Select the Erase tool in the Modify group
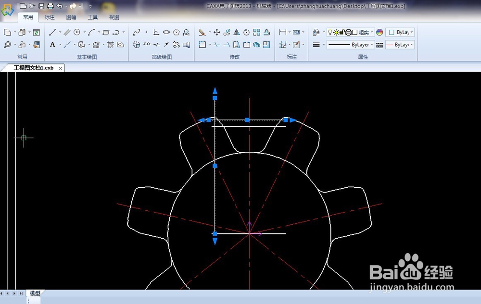Image resolution: width=481 pixels, height=304 pixels. click(202, 32)
